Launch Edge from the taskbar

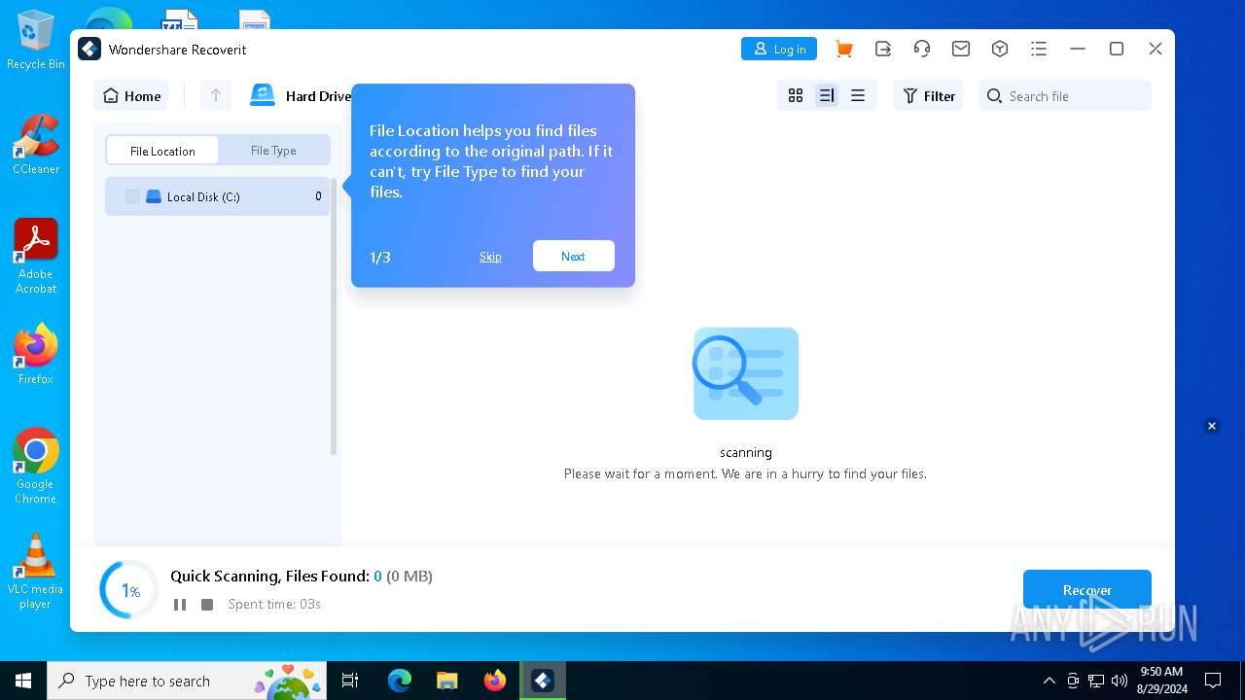point(400,681)
